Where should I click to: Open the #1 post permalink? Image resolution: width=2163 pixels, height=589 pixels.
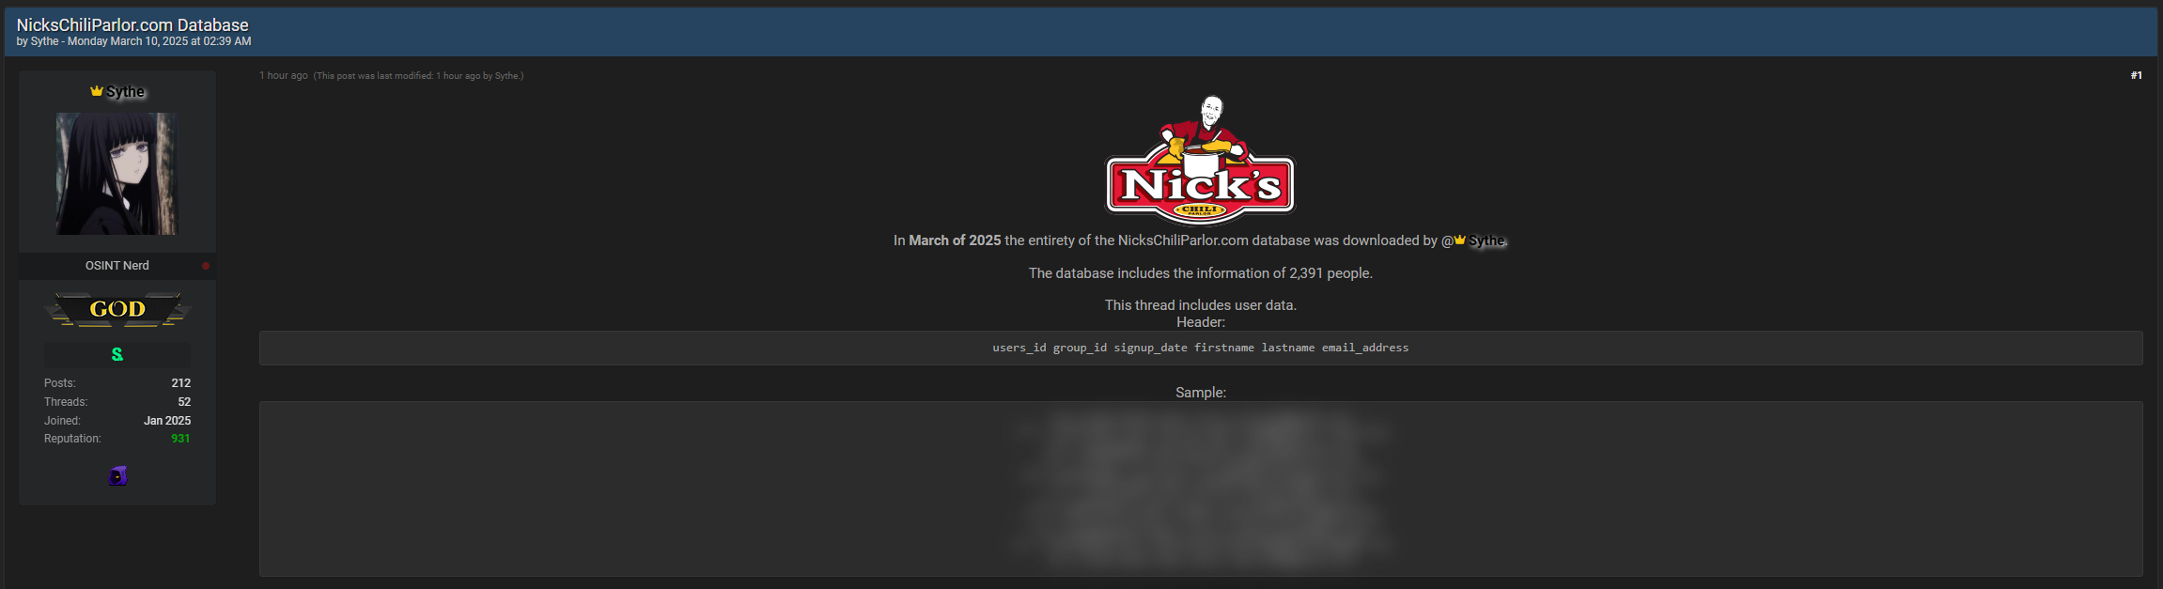(2136, 75)
